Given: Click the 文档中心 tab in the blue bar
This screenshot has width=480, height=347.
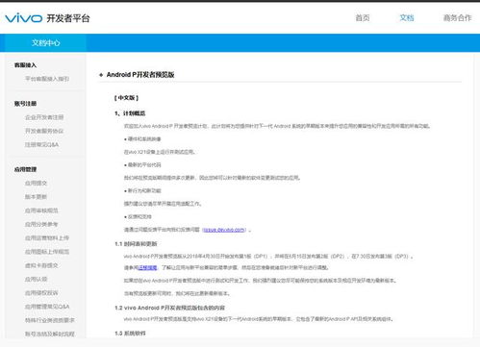Looking at the screenshot, I should pyautogui.click(x=46, y=43).
